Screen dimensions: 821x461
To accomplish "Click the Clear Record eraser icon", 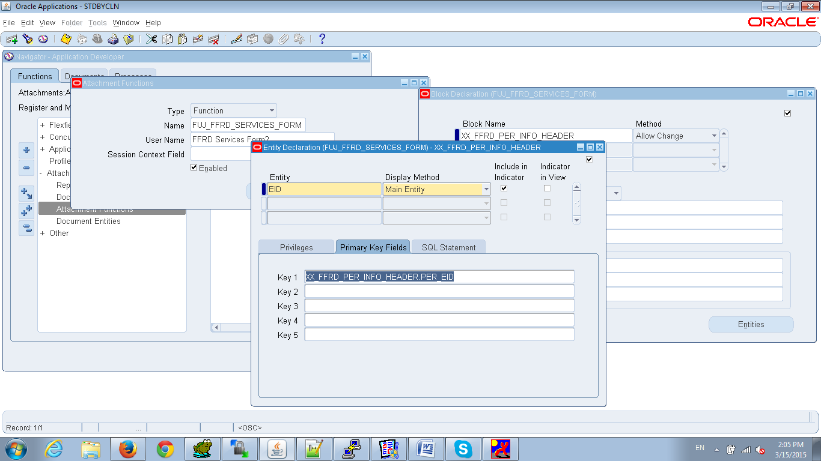I will (x=198, y=39).
